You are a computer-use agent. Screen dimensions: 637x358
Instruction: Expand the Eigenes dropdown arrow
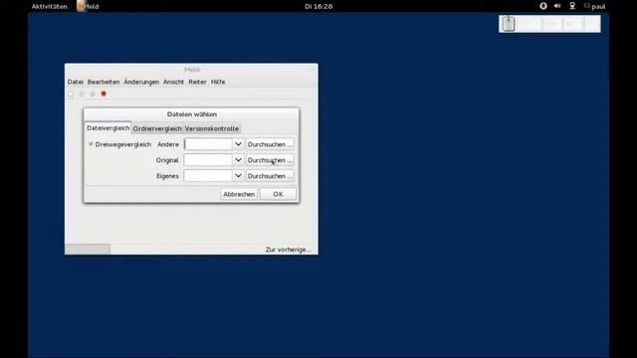pos(238,176)
